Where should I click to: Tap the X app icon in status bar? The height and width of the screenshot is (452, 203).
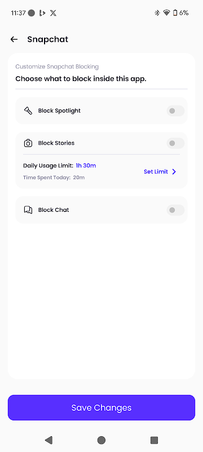[53, 13]
